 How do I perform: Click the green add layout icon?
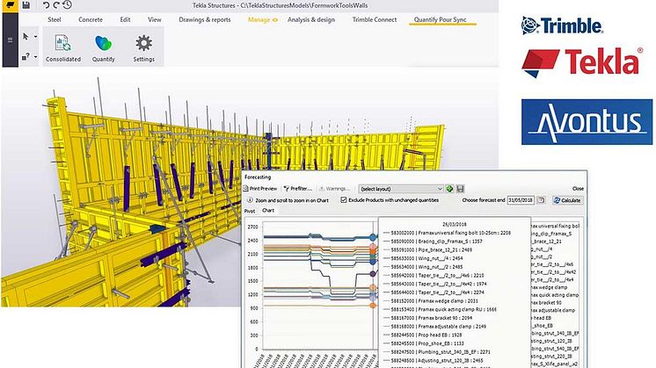449,188
